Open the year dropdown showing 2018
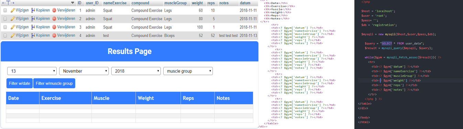Viewport: 463px width, 129px height. point(136,71)
